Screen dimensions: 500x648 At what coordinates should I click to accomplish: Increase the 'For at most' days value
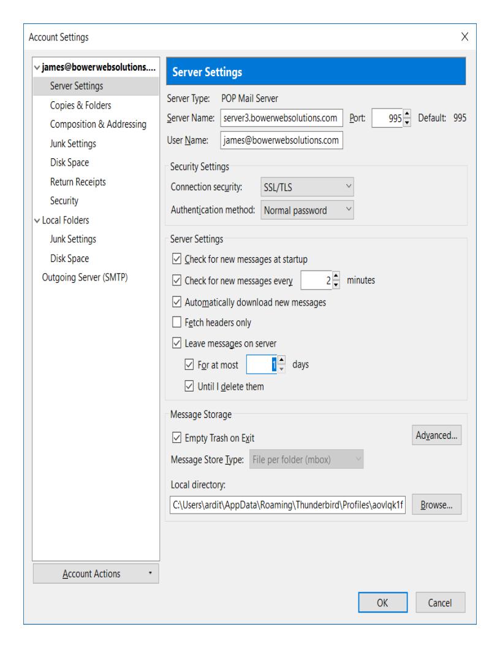click(x=281, y=360)
